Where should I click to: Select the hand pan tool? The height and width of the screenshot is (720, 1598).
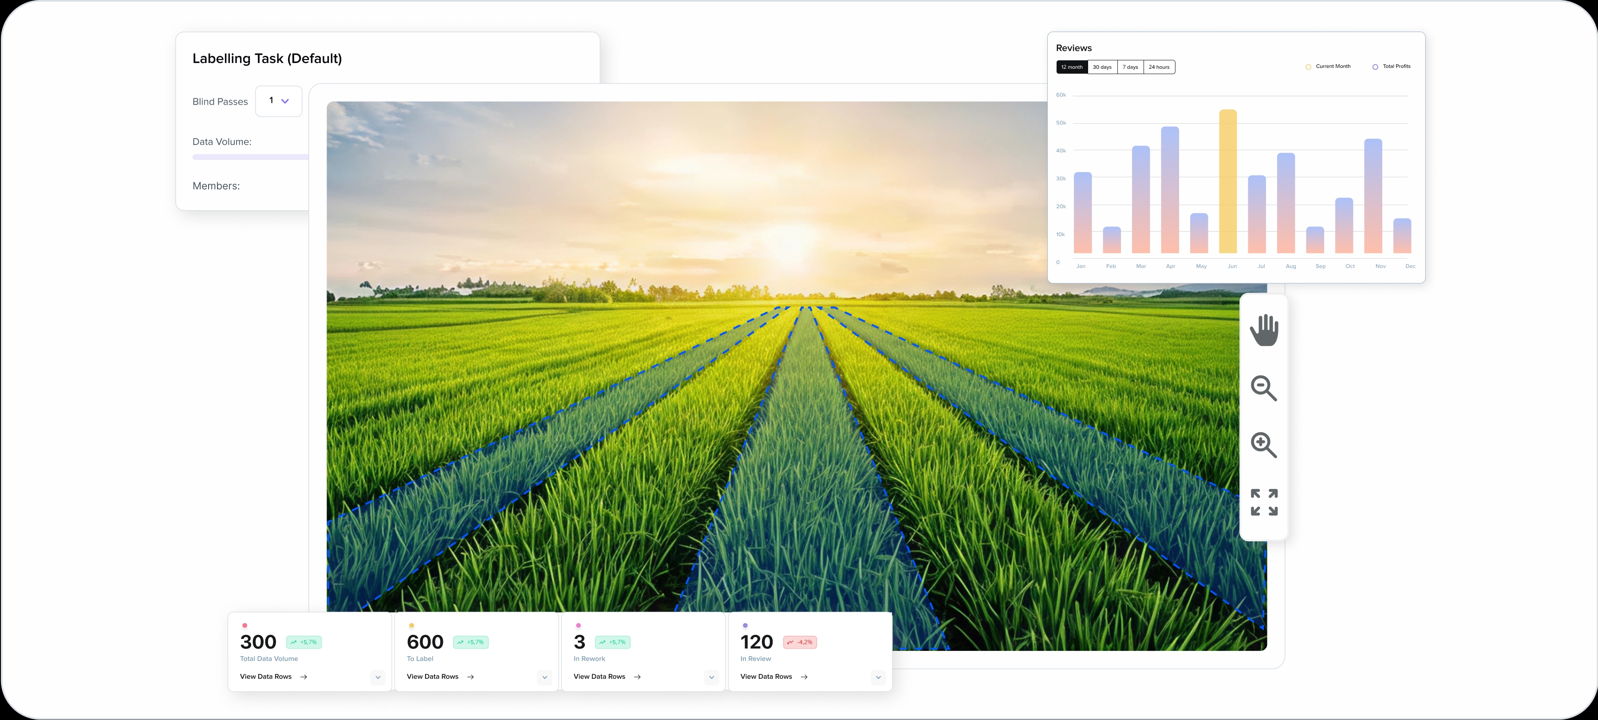(1264, 330)
